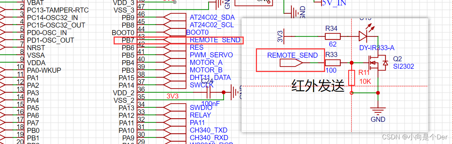This screenshot has height=144, width=453.
Task: Select the DY-IR333-A infrared LED symbol
Action: click(364, 35)
